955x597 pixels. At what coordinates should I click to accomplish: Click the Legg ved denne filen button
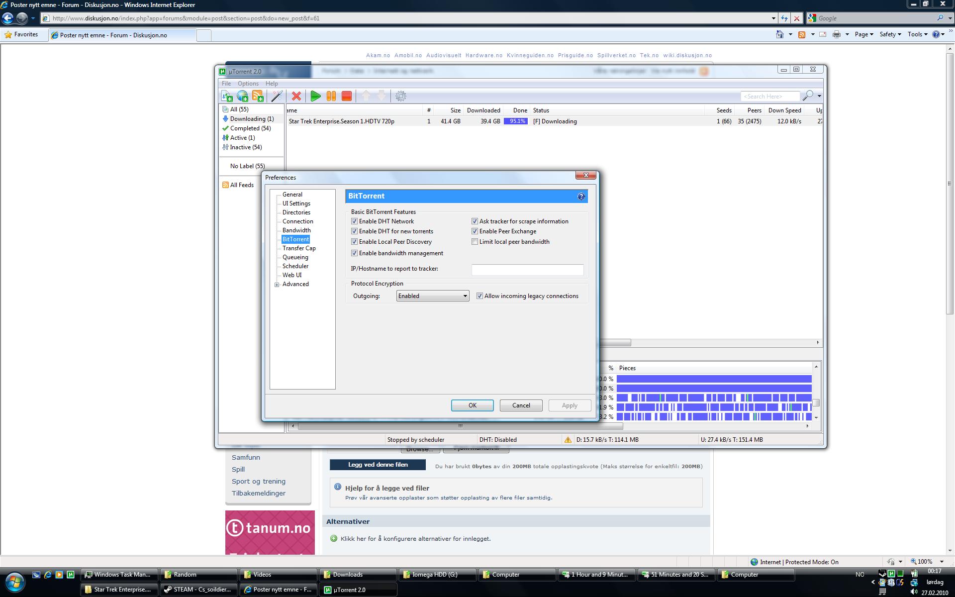(x=378, y=465)
